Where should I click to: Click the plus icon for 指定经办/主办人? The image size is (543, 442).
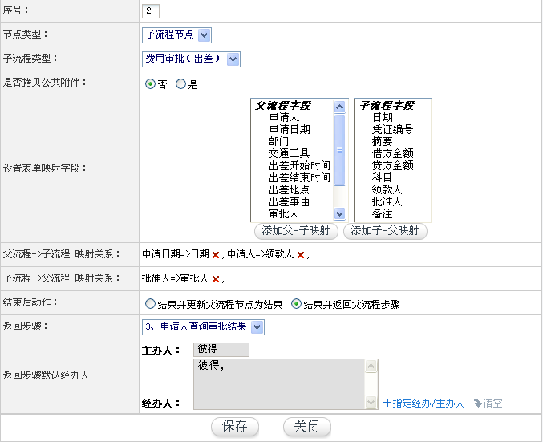[387, 403]
